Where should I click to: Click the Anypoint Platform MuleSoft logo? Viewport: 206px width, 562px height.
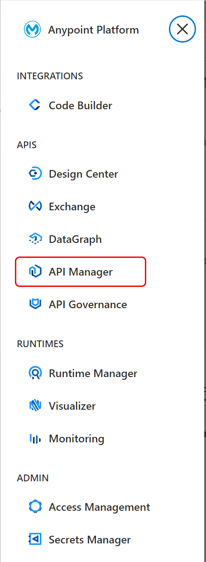[32, 30]
